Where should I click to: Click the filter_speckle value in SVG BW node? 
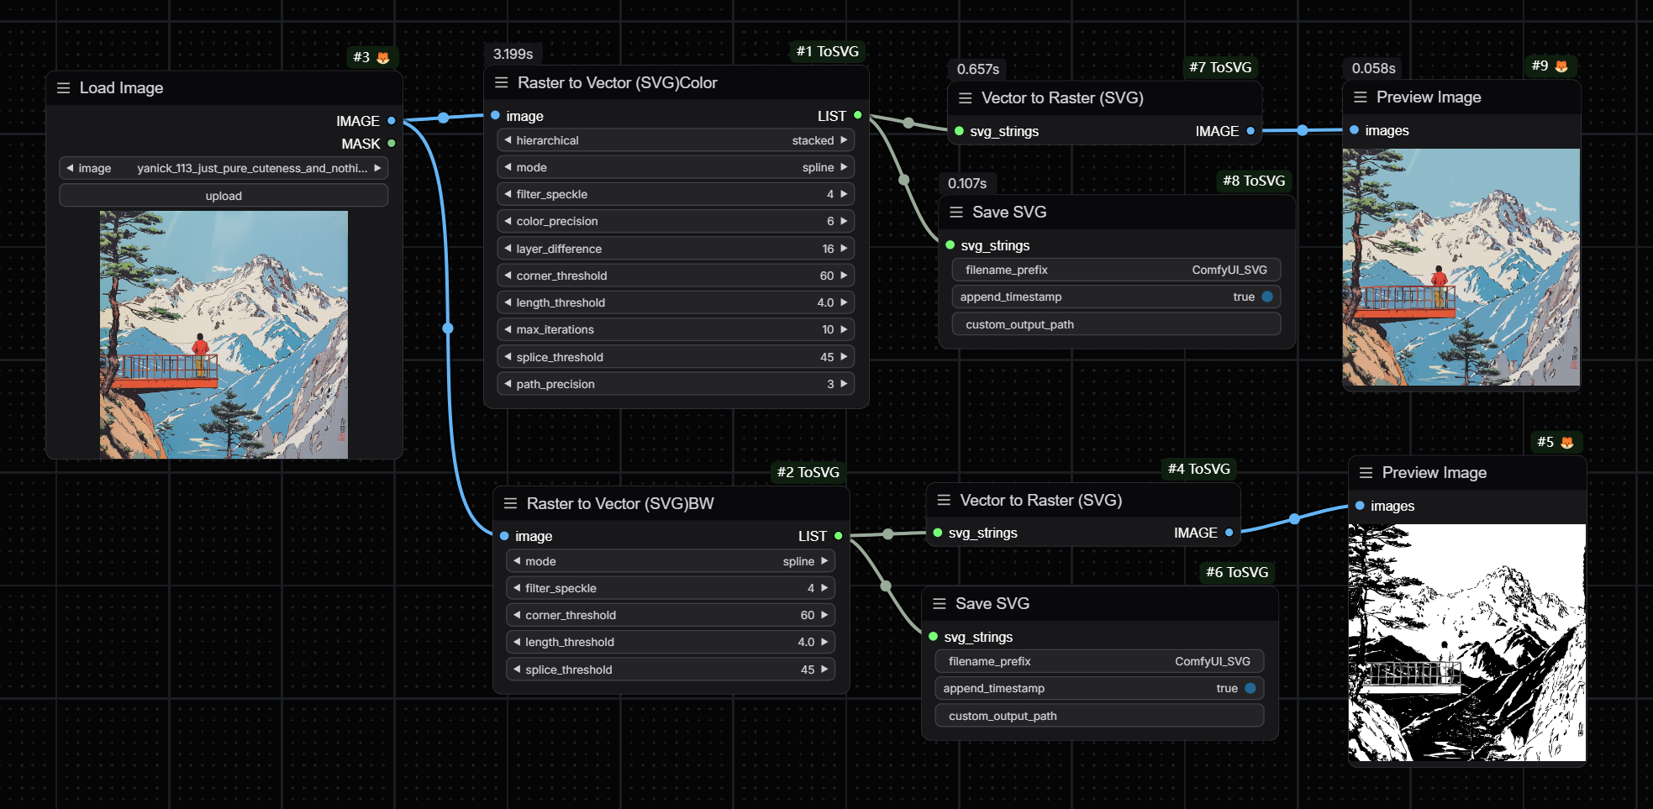(x=811, y=588)
